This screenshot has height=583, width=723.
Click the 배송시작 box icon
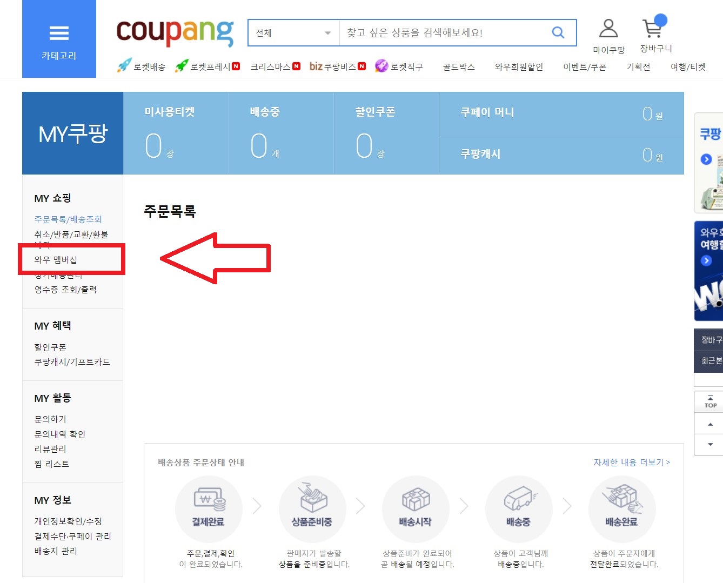pyautogui.click(x=415, y=509)
